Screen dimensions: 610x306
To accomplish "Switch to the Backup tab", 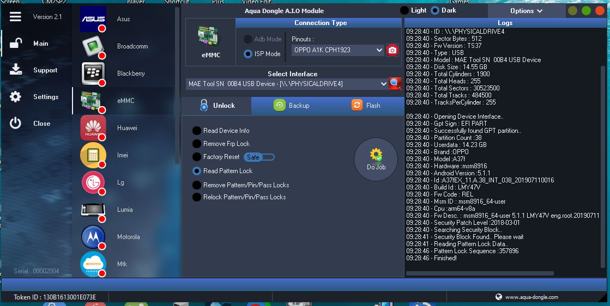I will click(292, 106).
